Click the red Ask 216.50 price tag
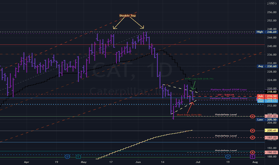This screenshot has width=279, height=165. pos(267,96)
